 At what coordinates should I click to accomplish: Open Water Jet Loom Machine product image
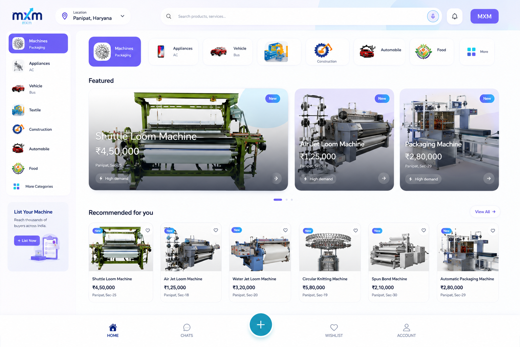point(260,247)
